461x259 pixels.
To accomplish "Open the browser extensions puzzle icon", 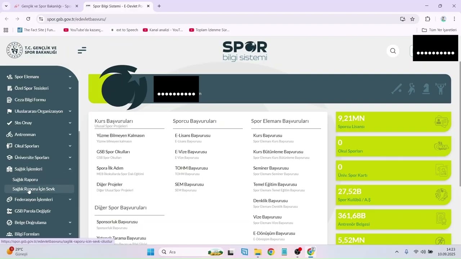I will 428,19.
